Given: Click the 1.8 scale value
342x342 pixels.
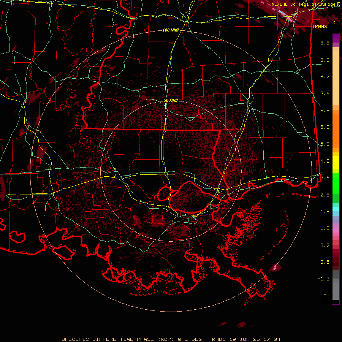Looking at the screenshot, I should tap(325, 212).
